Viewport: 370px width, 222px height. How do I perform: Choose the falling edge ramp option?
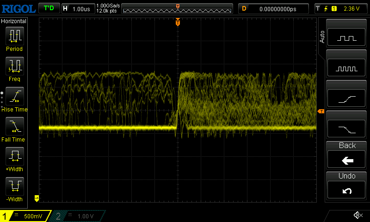click(x=347, y=129)
